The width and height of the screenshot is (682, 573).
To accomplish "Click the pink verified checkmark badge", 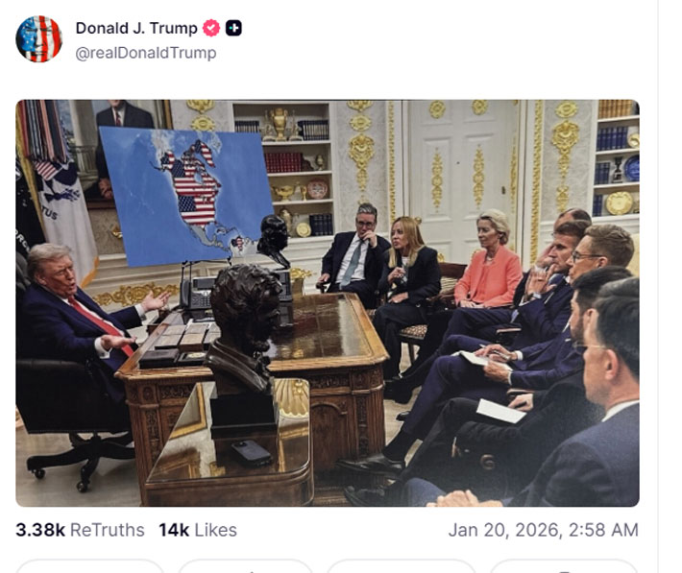I will [x=211, y=28].
